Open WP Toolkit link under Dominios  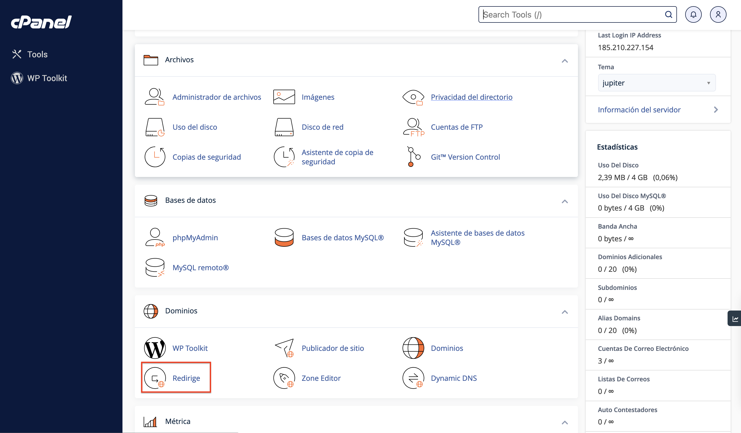(190, 348)
